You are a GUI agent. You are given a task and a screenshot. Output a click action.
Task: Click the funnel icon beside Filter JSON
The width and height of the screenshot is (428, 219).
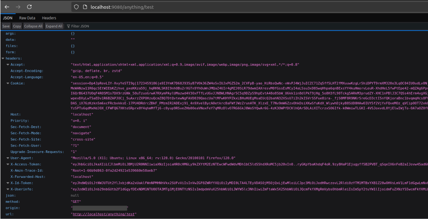[x=69, y=26]
